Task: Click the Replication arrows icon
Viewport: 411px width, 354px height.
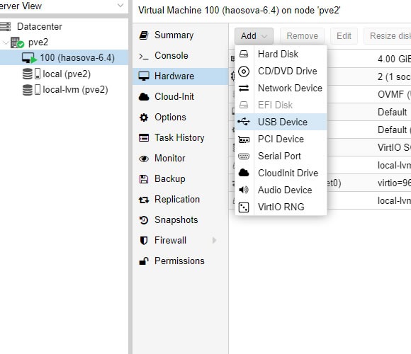Action: point(144,200)
